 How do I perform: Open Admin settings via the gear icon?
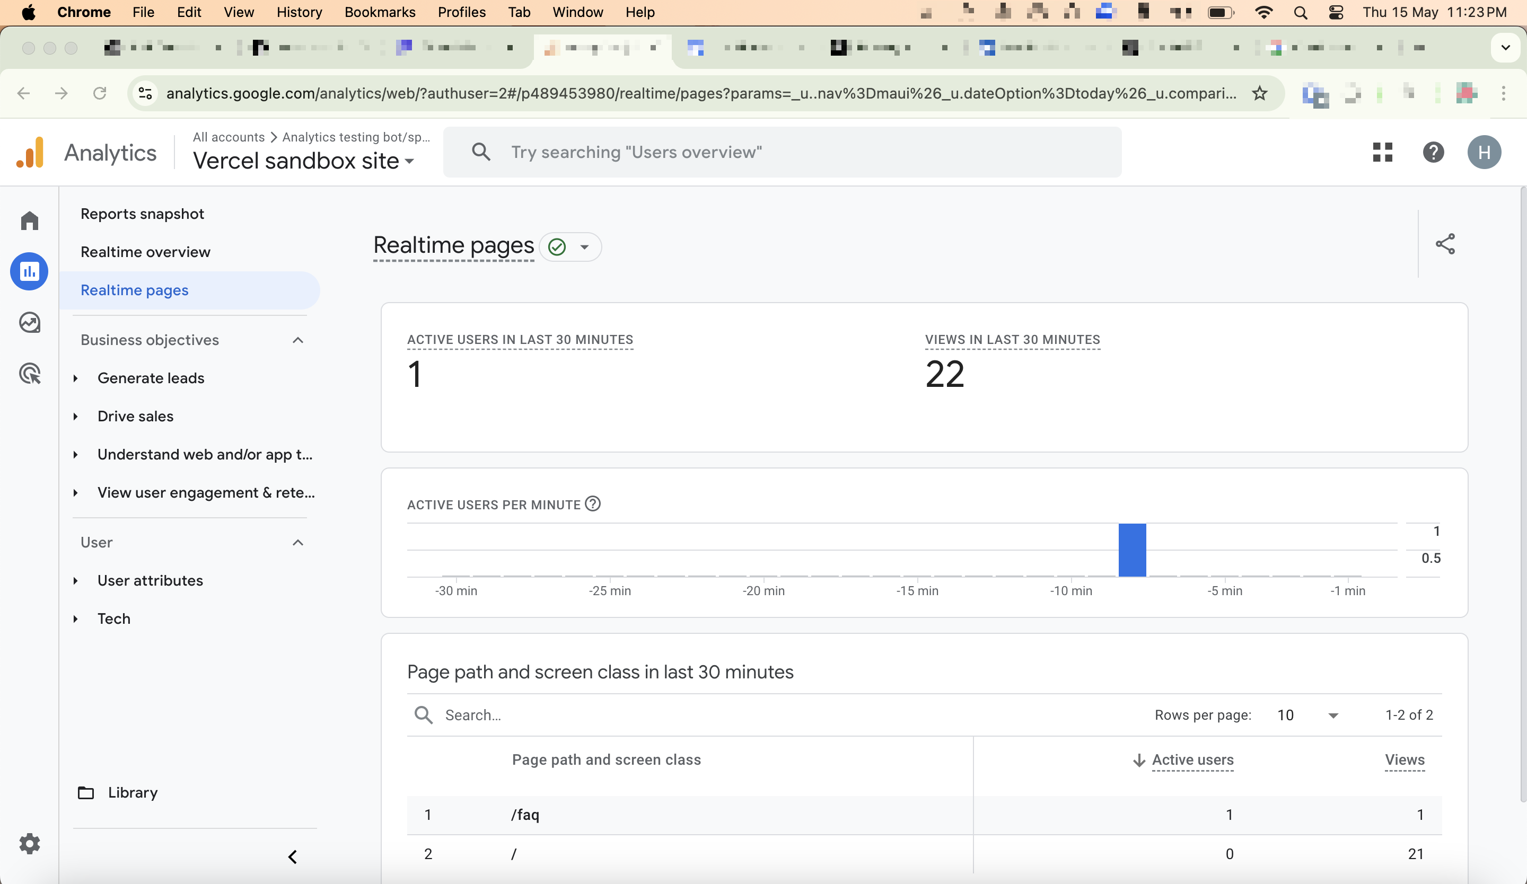[29, 843]
